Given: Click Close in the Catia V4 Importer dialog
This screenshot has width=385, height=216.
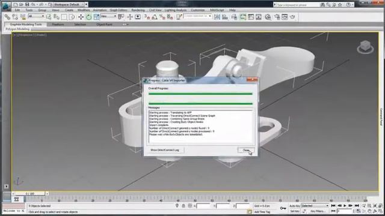Looking at the screenshot, I should 246,150.
